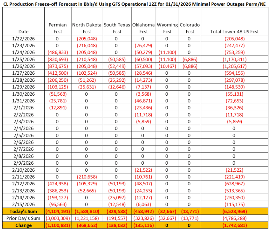This screenshot has width=270, height=231.
Task: Click the South Texas Fcst header cell
Action: [117, 28]
